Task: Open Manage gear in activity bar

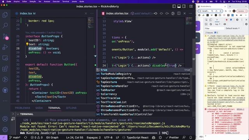Action: click(x=5, y=129)
